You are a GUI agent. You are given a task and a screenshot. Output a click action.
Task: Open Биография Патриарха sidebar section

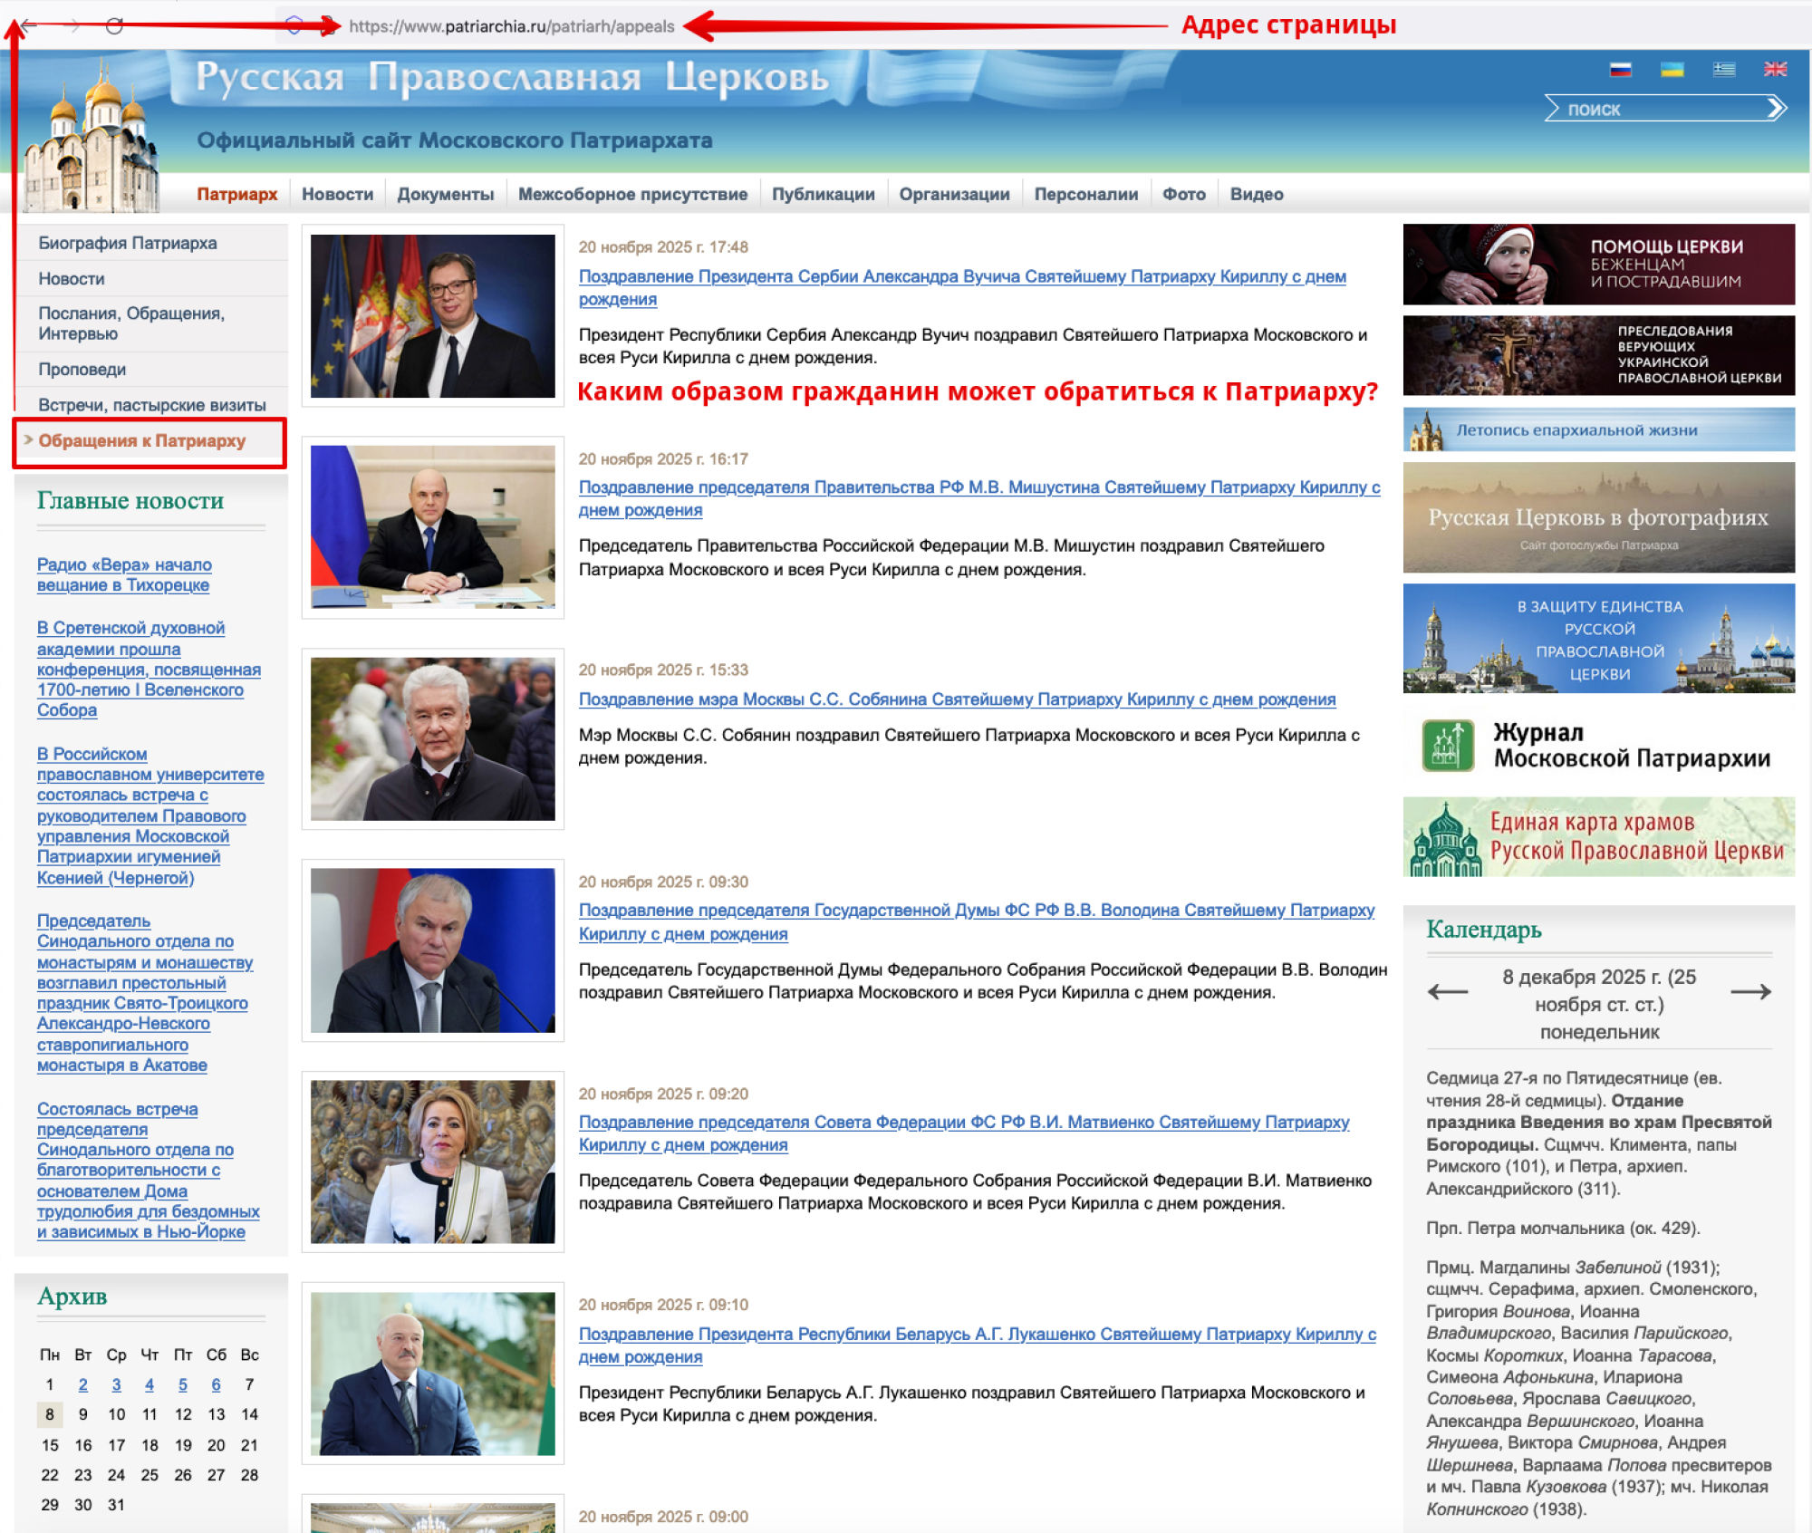128,243
